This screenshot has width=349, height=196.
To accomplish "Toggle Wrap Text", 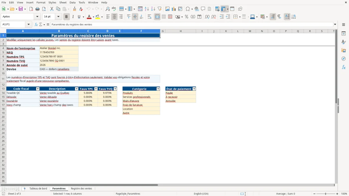I will [149, 17].
